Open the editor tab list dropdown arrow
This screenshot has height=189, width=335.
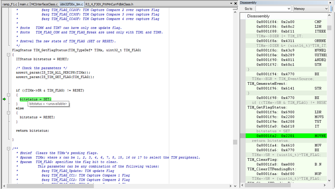pyautogui.click(x=231, y=3)
